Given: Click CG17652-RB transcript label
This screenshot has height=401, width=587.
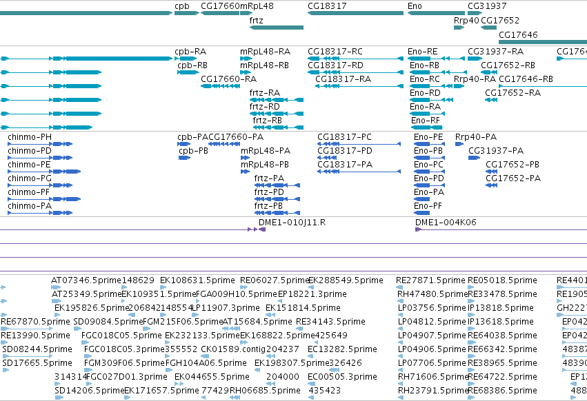Looking at the screenshot, I should pos(508,65).
